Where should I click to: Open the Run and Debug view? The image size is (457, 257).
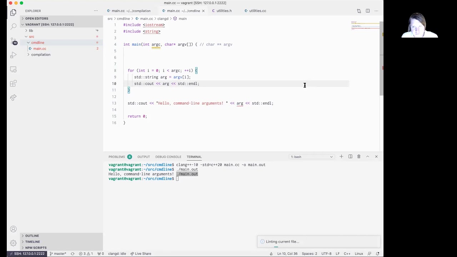(13, 55)
